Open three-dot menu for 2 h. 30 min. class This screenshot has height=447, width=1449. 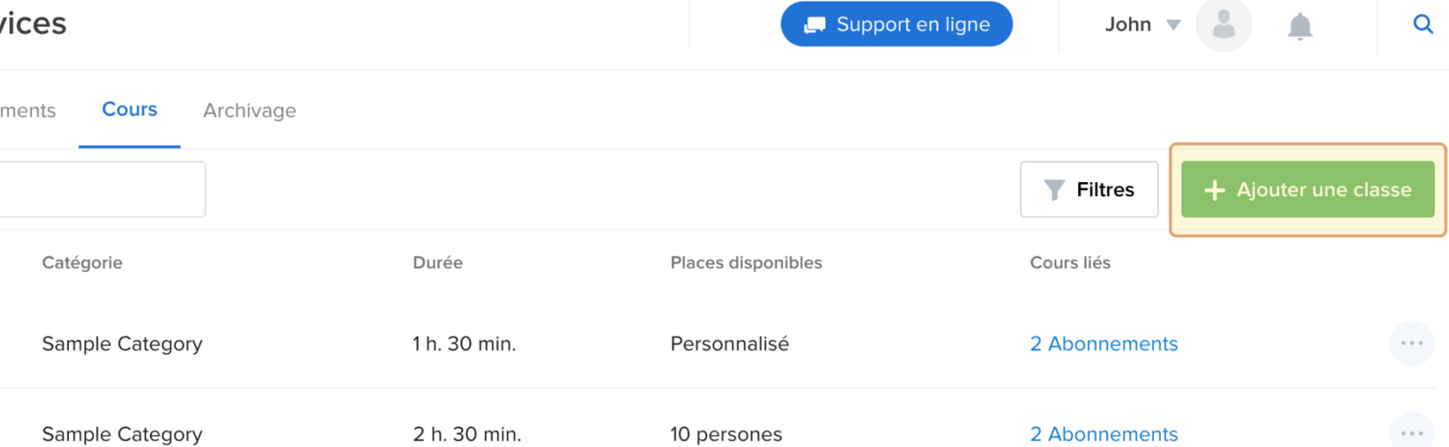[x=1412, y=432]
